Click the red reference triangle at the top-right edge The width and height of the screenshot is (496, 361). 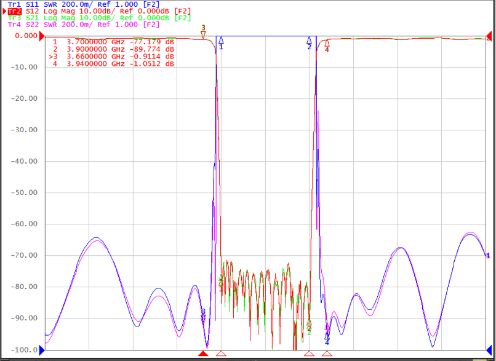pos(489,36)
